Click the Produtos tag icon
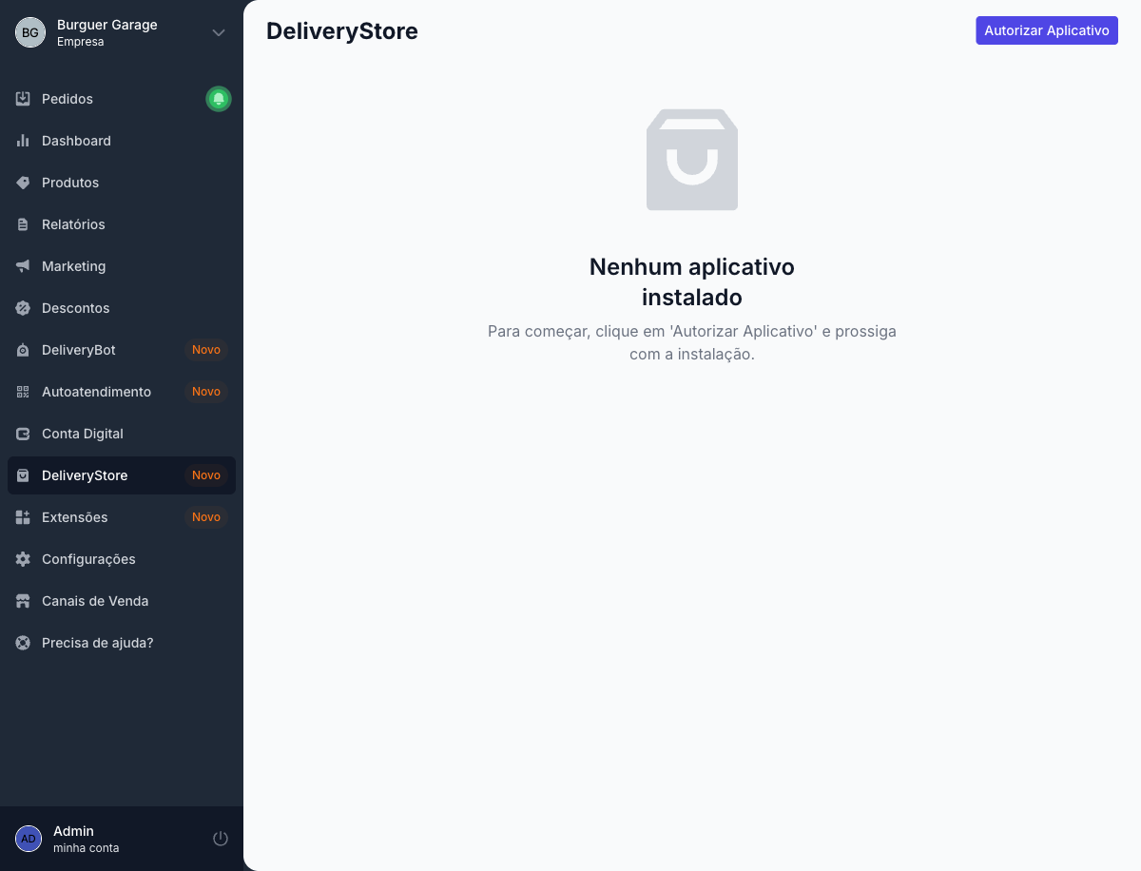Screen dimensions: 1141x871 [x=23, y=183]
